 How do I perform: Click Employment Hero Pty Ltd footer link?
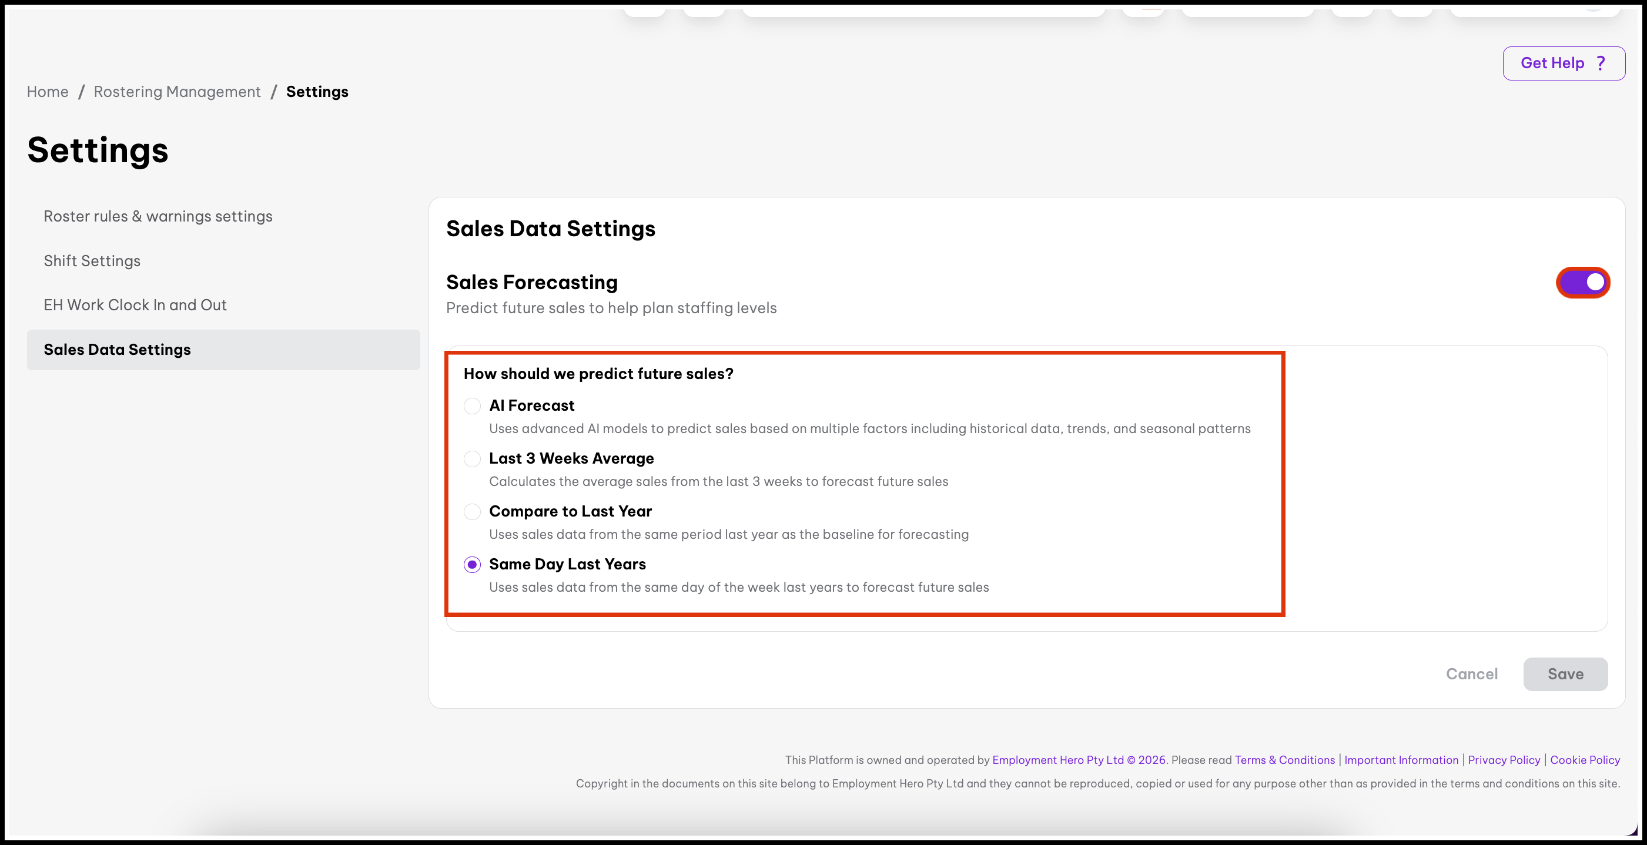[x=1057, y=759]
